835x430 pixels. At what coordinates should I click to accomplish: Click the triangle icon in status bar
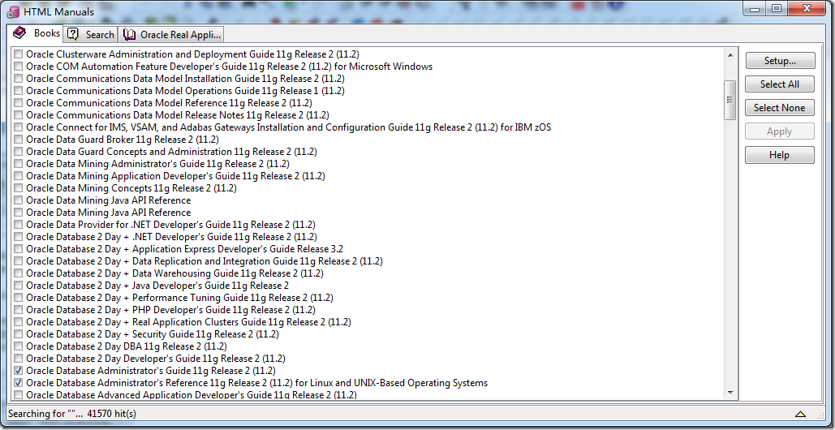pos(800,414)
